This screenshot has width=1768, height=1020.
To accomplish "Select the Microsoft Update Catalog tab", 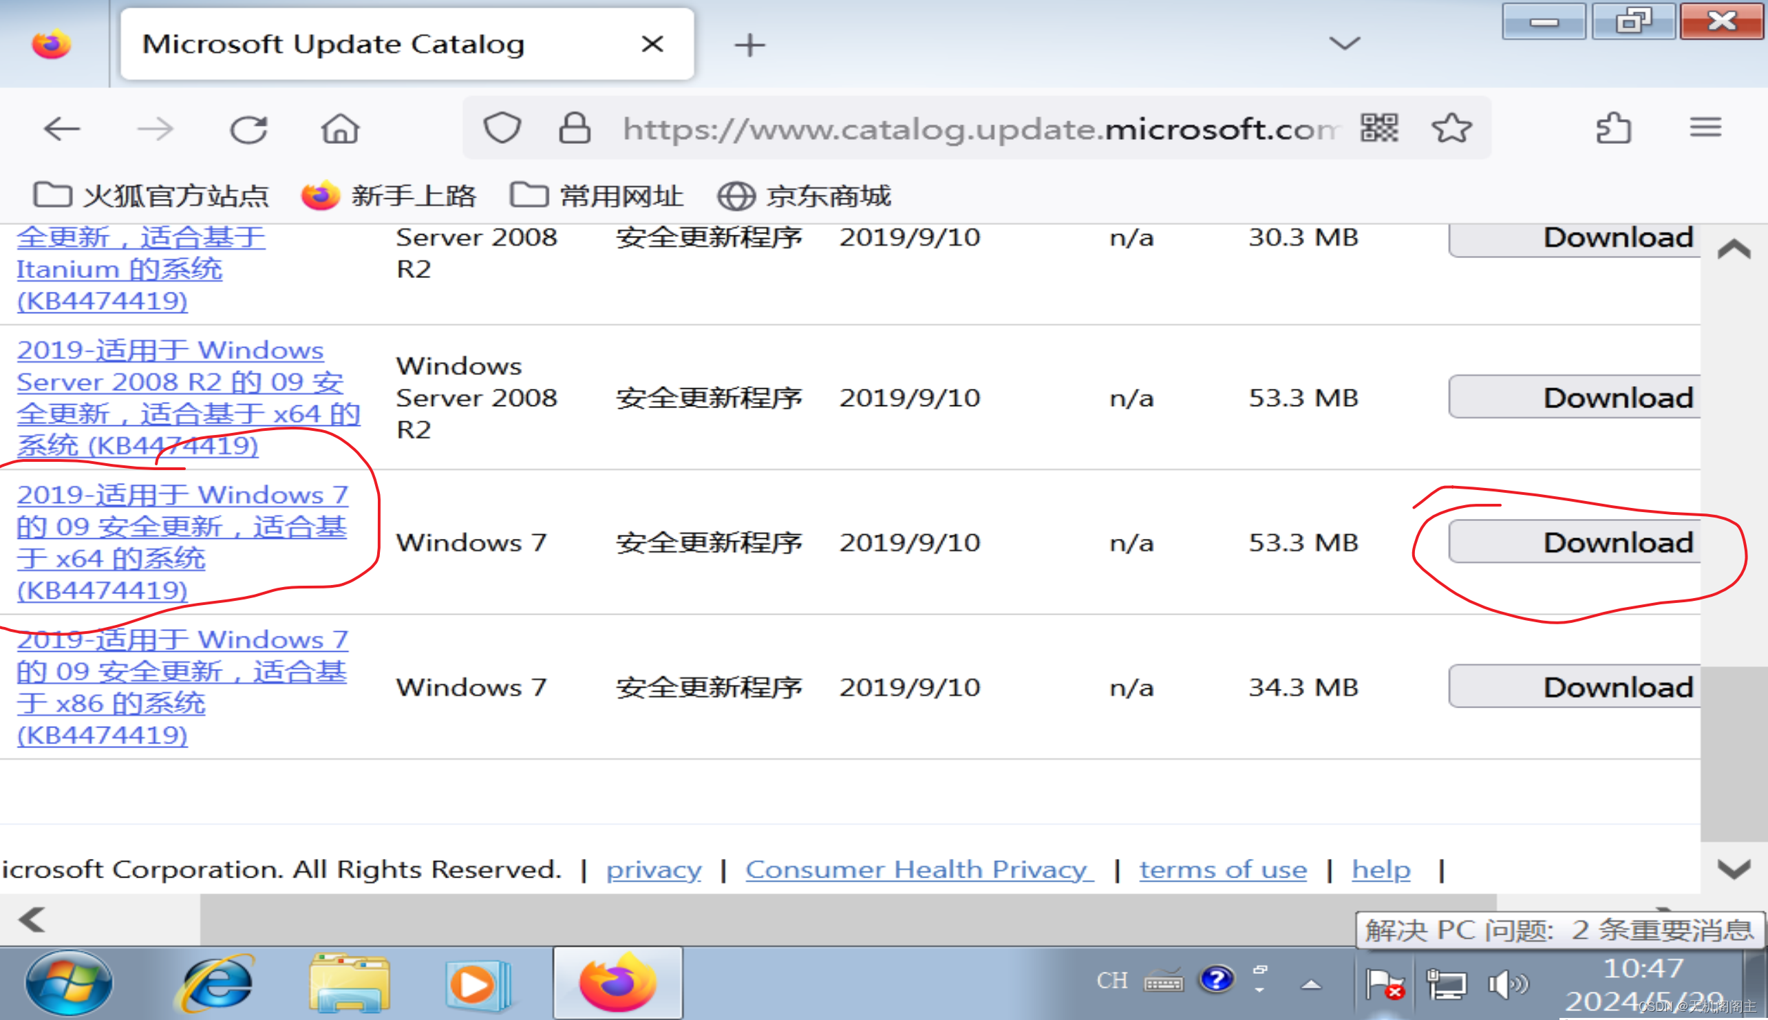I will [332, 44].
